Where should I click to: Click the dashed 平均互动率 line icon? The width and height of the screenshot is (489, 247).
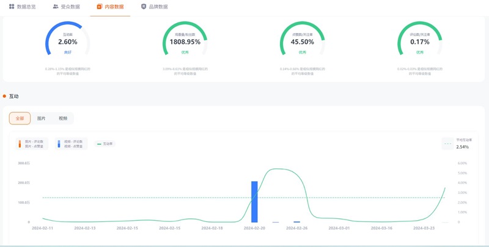coord(447,144)
